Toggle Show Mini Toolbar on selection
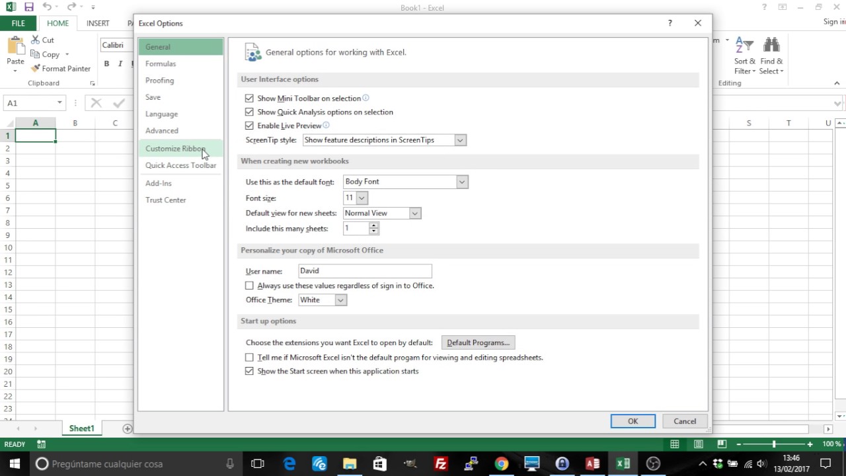Image resolution: width=846 pixels, height=476 pixels. (x=249, y=98)
